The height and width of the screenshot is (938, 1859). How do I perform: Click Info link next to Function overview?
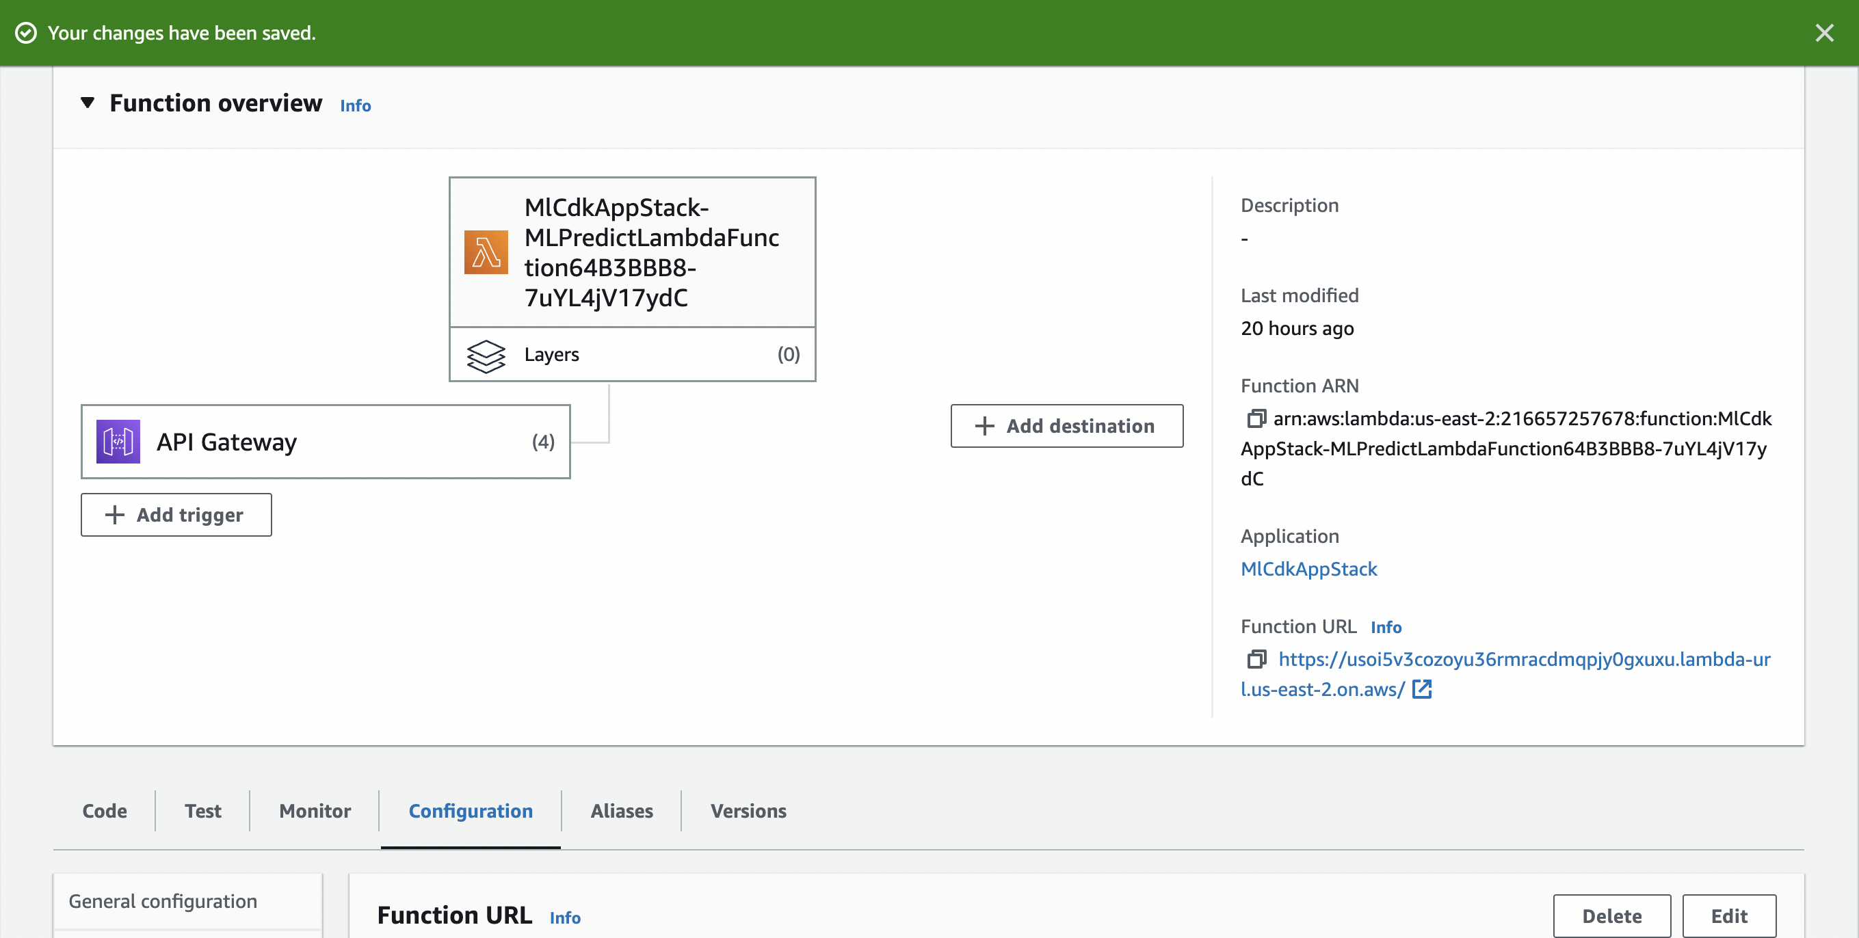click(x=355, y=106)
